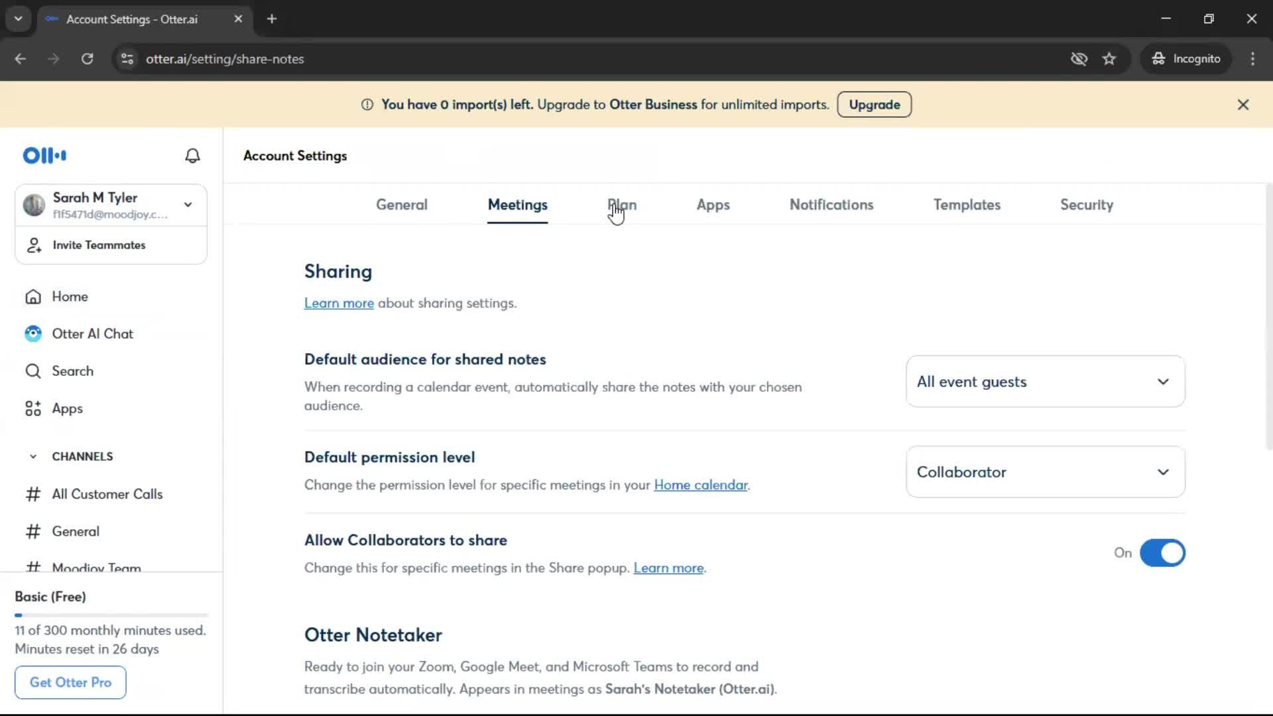Click the third-party cookies eye icon

1079,59
